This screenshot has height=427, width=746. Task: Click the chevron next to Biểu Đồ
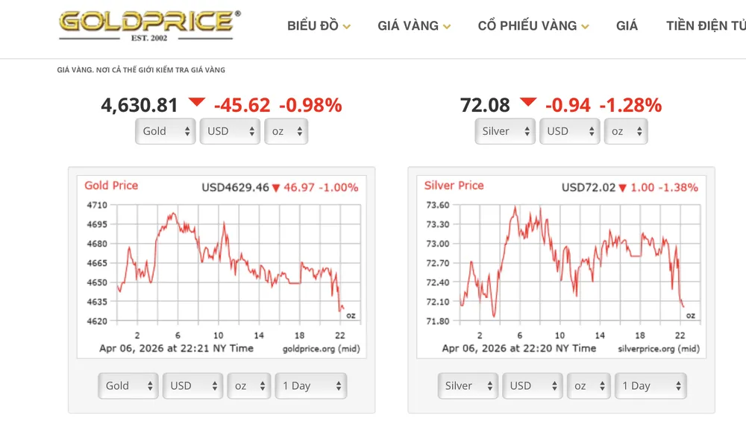tap(346, 27)
